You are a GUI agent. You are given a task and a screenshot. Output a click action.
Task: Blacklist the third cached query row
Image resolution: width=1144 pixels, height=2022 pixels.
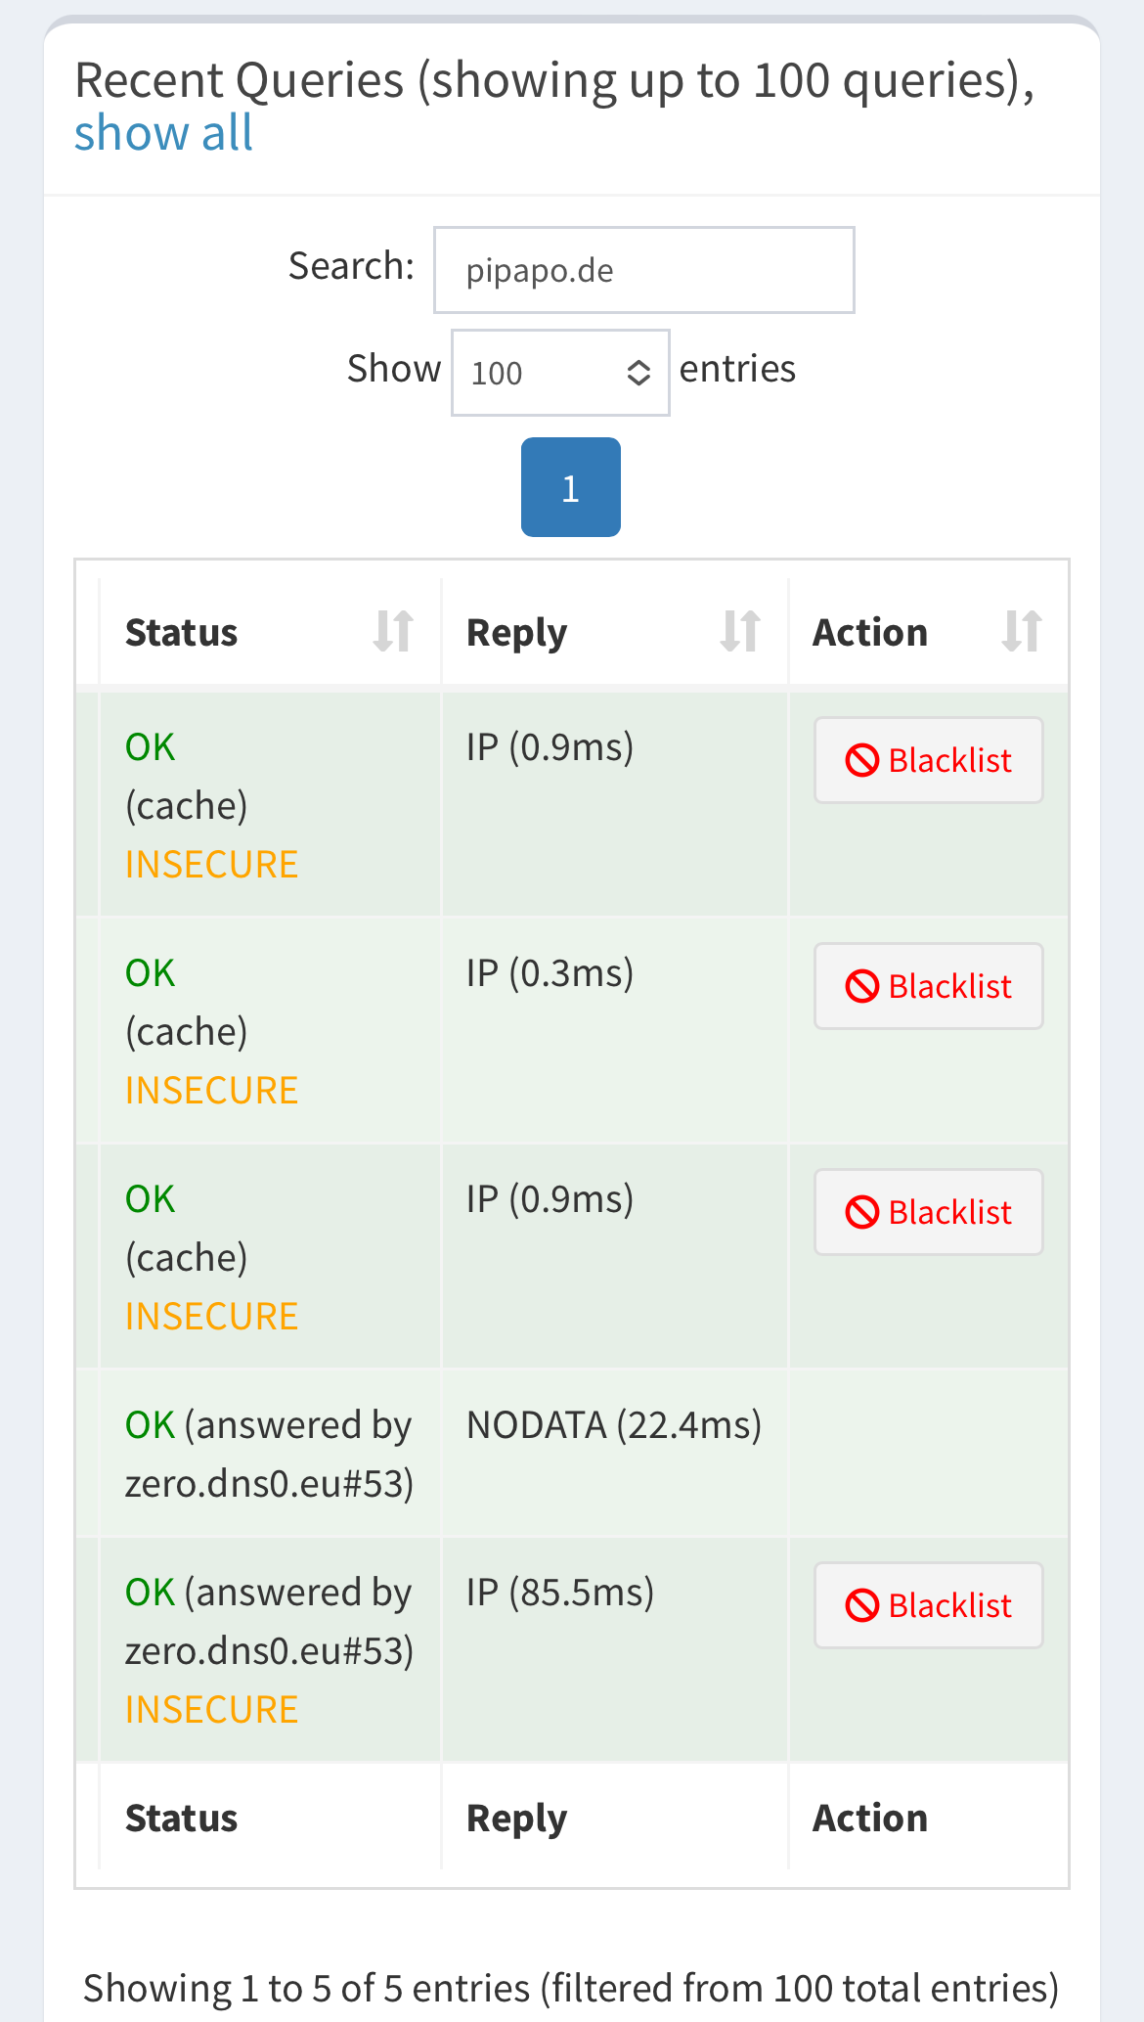coord(928,1212)
